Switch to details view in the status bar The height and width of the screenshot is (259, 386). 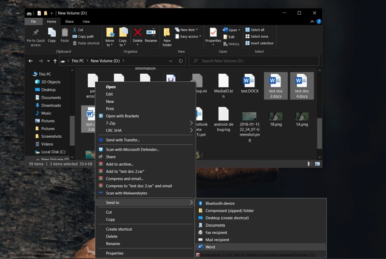[310, 164]
